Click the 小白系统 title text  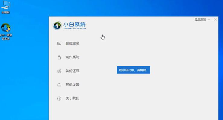[74, 25]
